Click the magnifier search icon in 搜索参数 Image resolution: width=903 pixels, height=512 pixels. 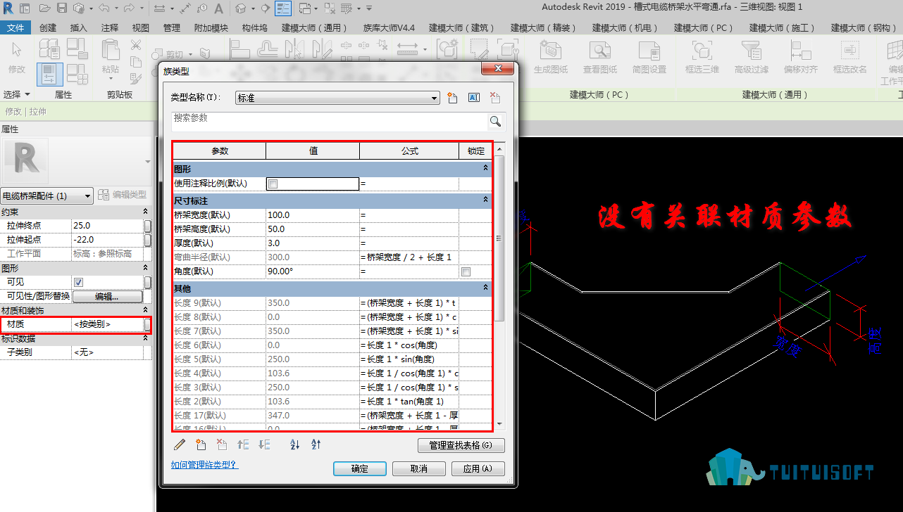tap(496, 122)
